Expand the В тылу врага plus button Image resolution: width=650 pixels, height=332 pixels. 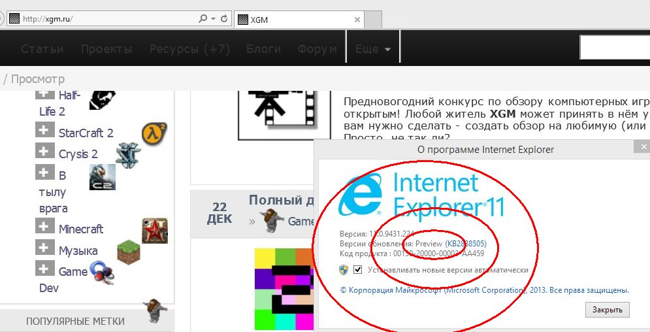pos(45,173)
